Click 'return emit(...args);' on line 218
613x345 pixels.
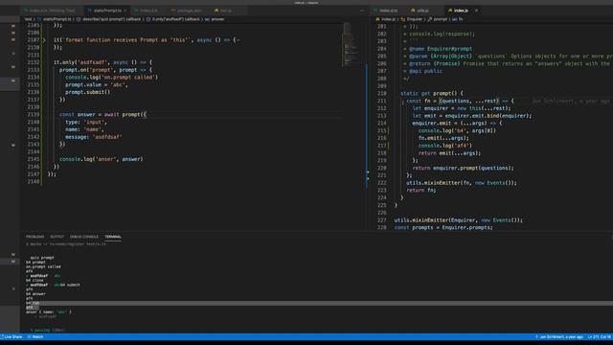tap(449, 153)
